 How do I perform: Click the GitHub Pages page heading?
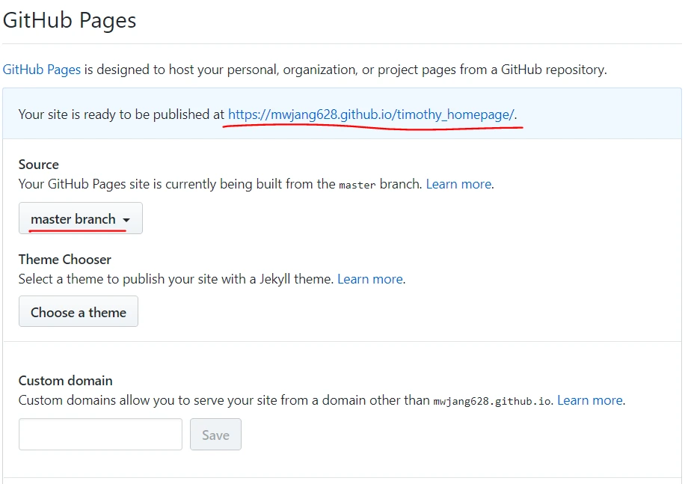(70, 20)
